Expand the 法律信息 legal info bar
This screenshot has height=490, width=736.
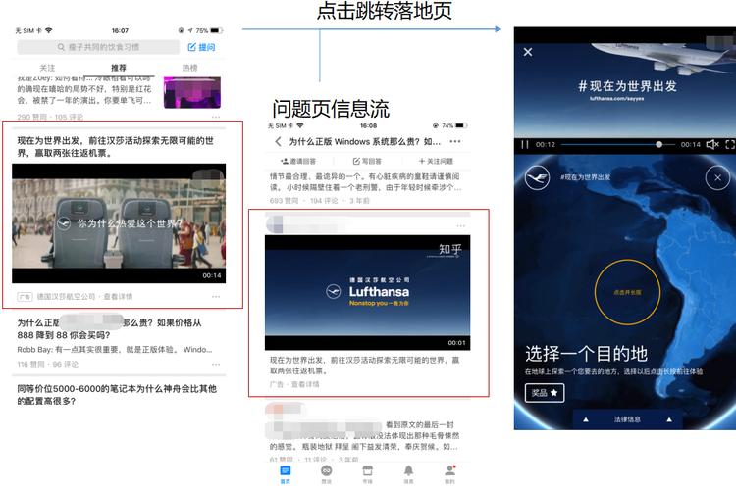coord(628,419)
